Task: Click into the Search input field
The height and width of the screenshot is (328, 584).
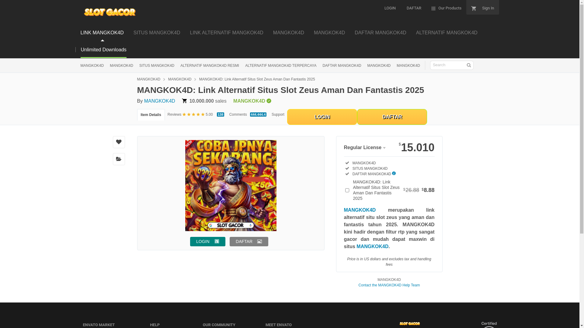Action: click(448, 65)
